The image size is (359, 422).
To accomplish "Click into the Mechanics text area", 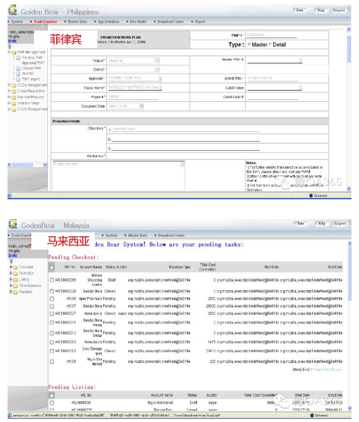I will point(118,176).
